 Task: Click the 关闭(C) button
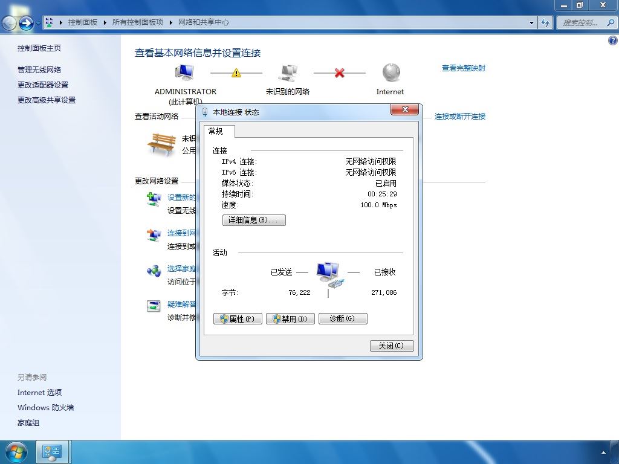click(392, 346)
